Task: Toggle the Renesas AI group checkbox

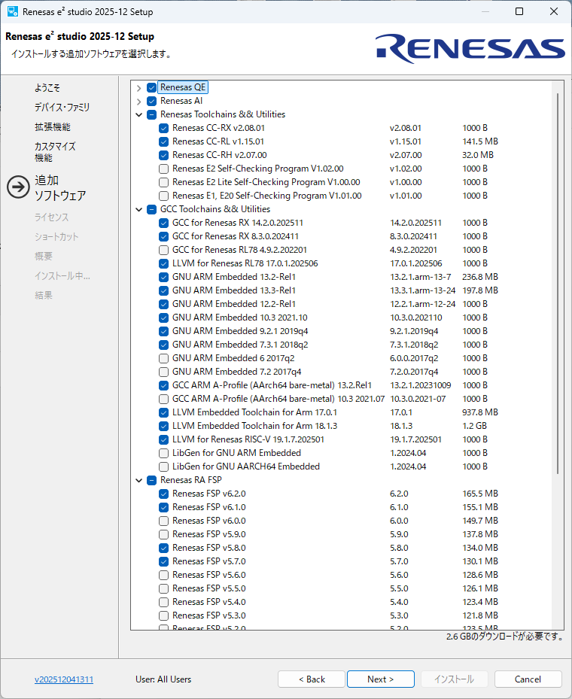Action: pyautogui.click(x=151, y=101)
